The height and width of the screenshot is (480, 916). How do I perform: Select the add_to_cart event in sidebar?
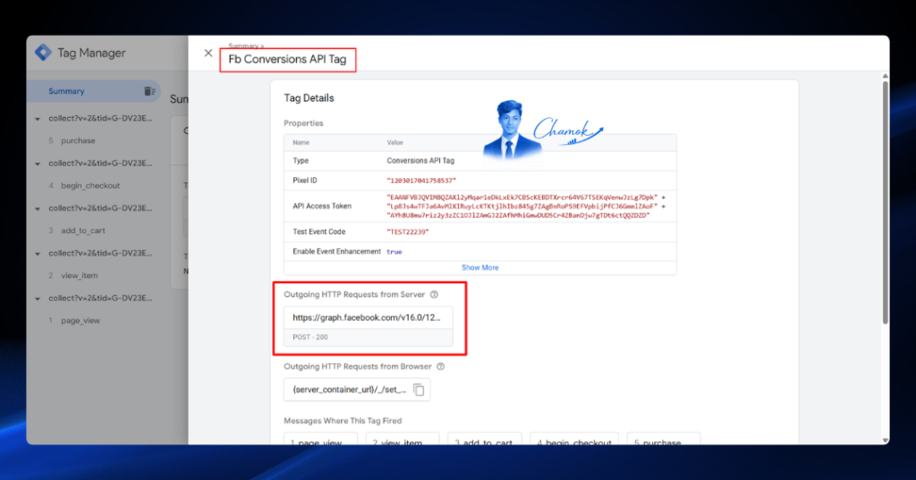(x=83, y=231)
